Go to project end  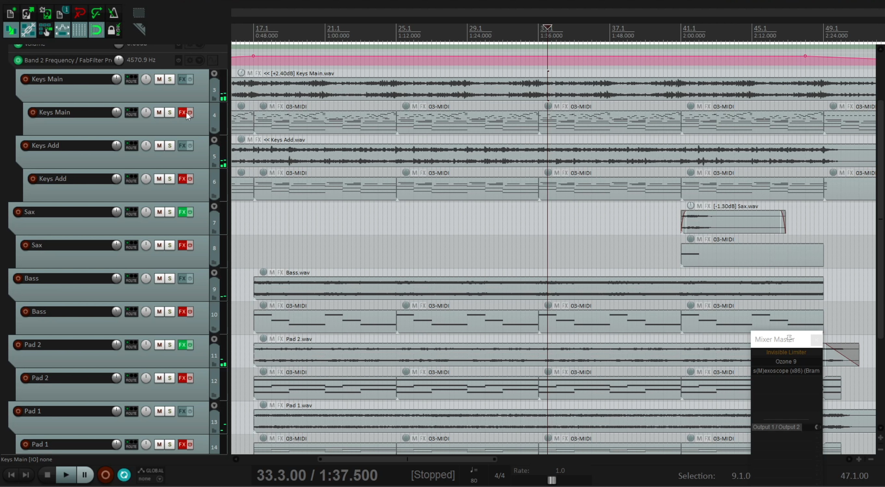pyautogui.click(x=26, y=475)
